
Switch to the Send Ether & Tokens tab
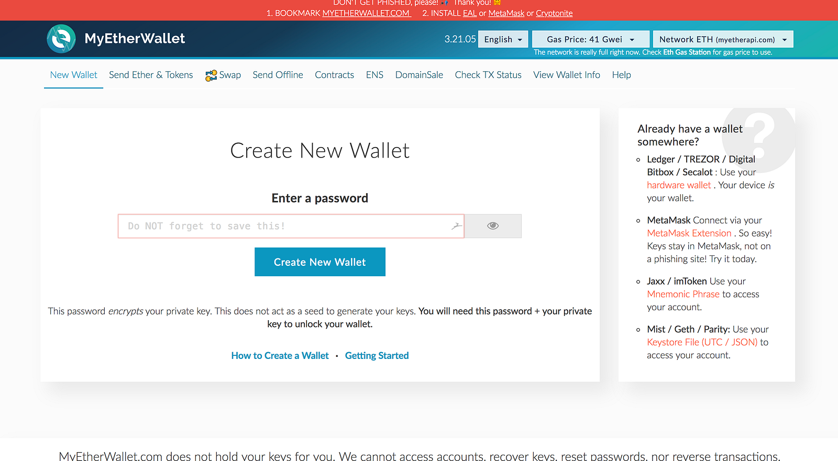coord(151,75)
